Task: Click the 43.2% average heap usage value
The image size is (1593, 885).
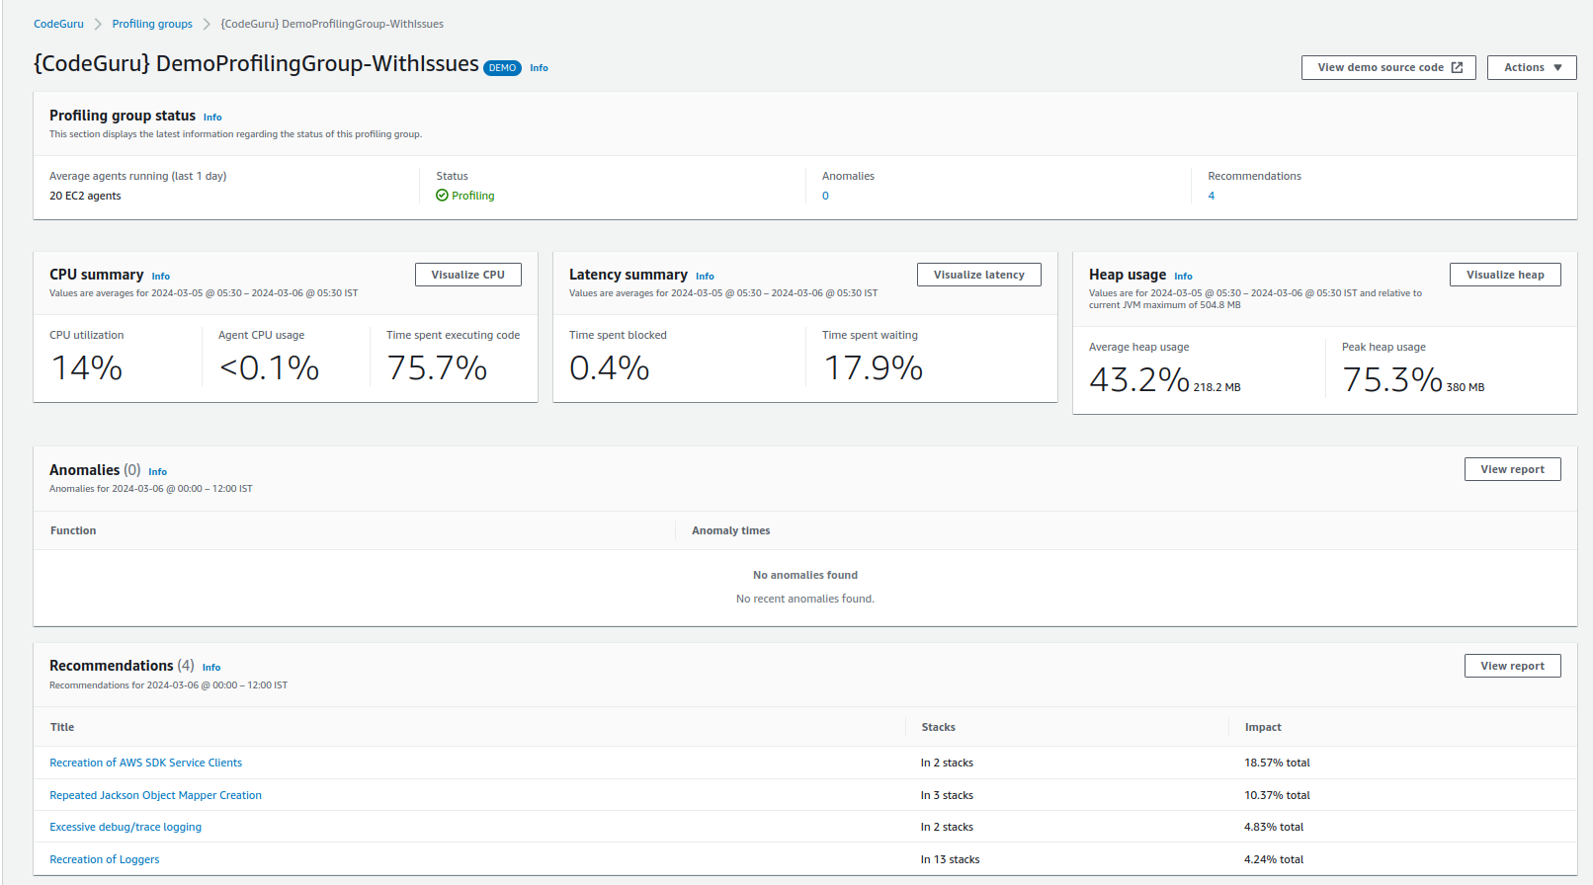Action: [x=1139, y=380]
